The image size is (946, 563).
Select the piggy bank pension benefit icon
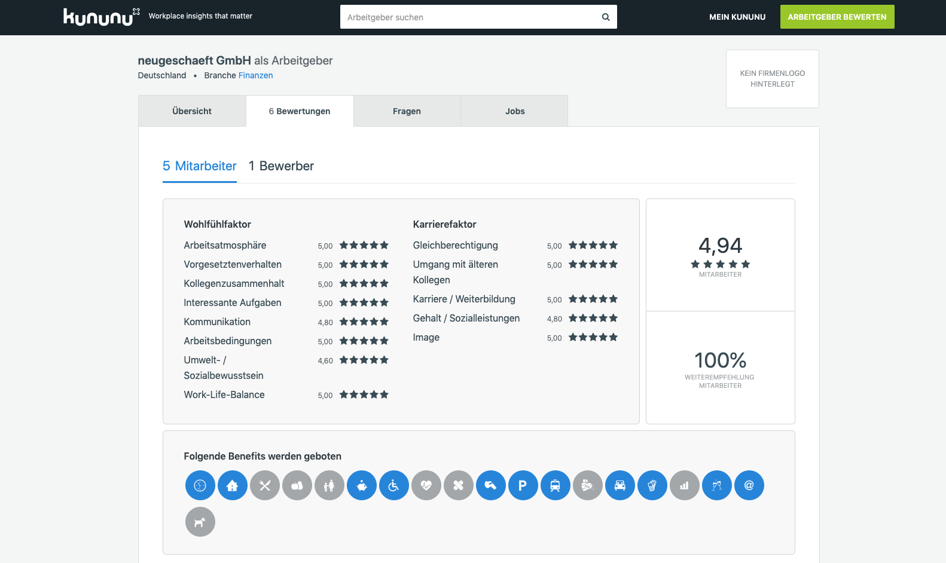[x=362, y=485]
